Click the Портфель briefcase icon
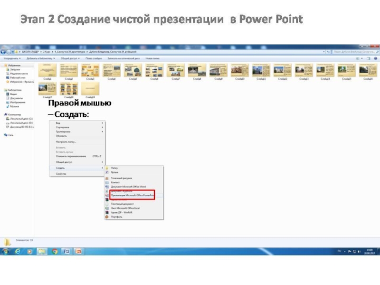Viewport: 380px width, 285px height. click(x=107, y=217)
